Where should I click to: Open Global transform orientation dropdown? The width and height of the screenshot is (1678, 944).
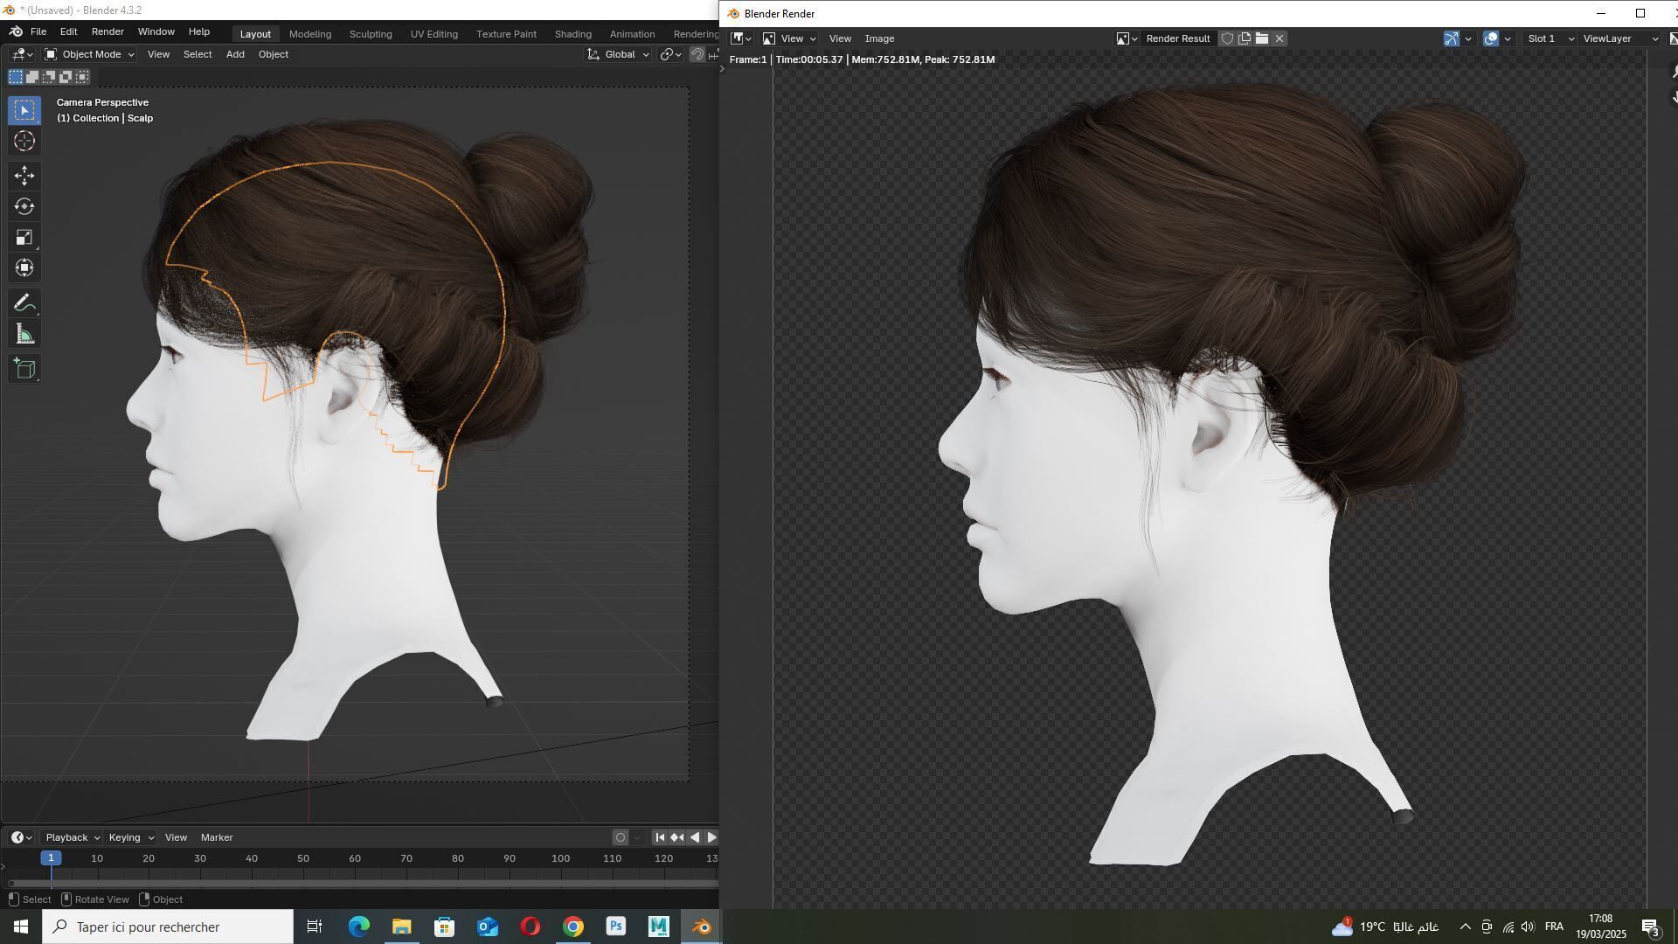pyautogui.click(x=618, y=54)
